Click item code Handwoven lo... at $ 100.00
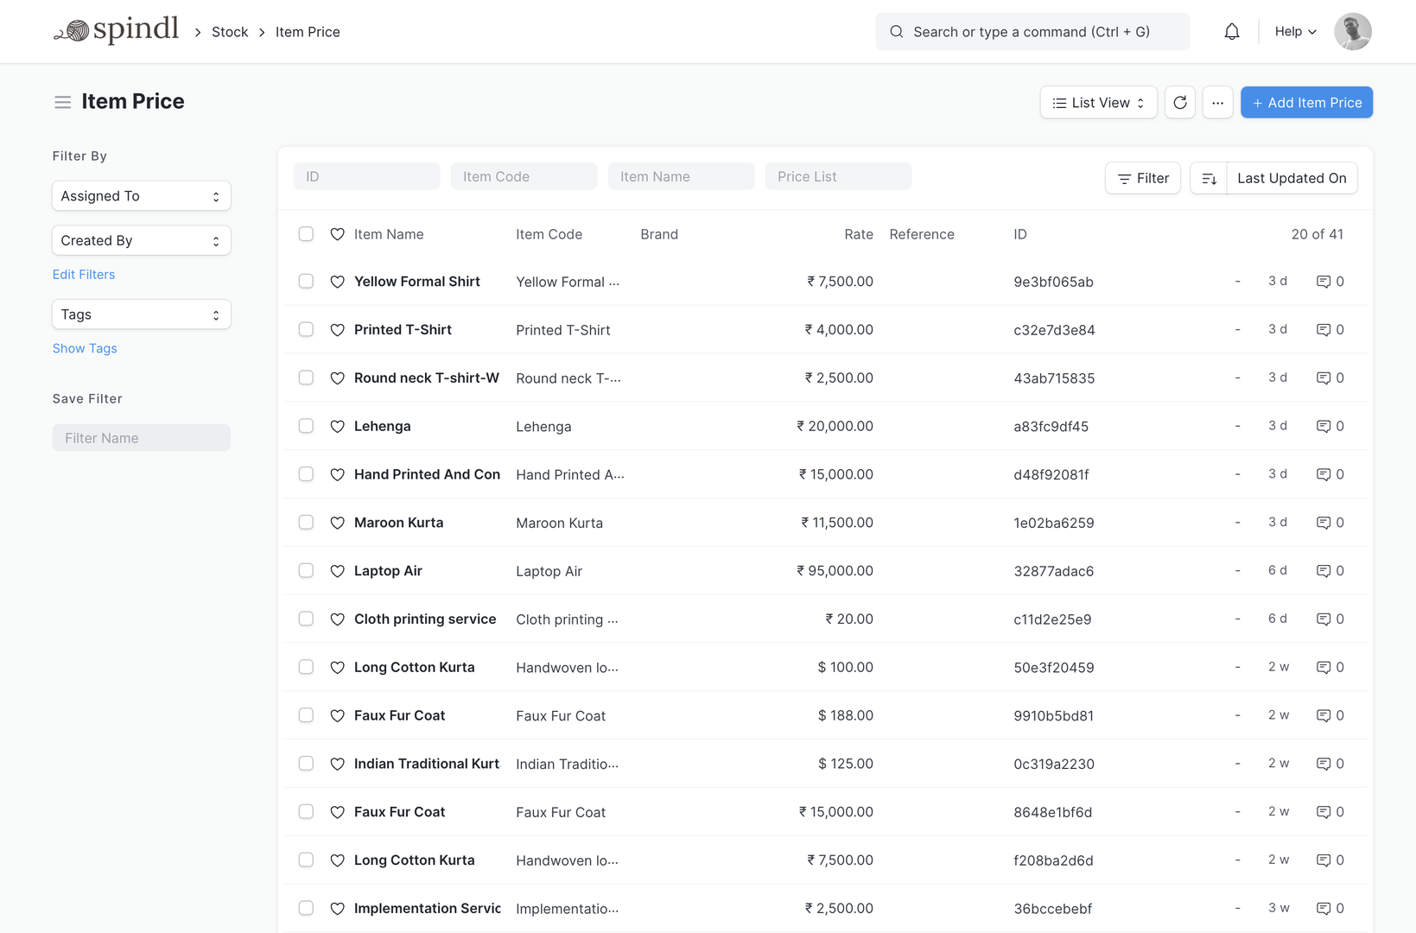 click(x=567, y=668)
